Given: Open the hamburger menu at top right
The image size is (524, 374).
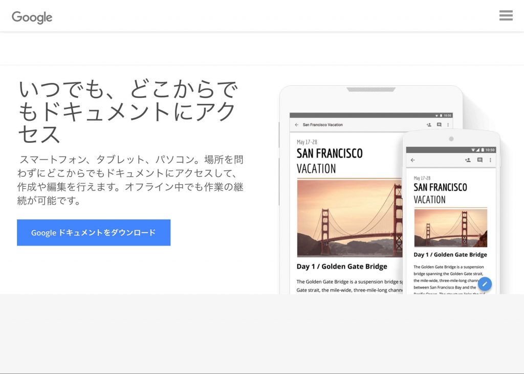Looking at the screenshot, I should pyautogui.click(x=506, y=15).
